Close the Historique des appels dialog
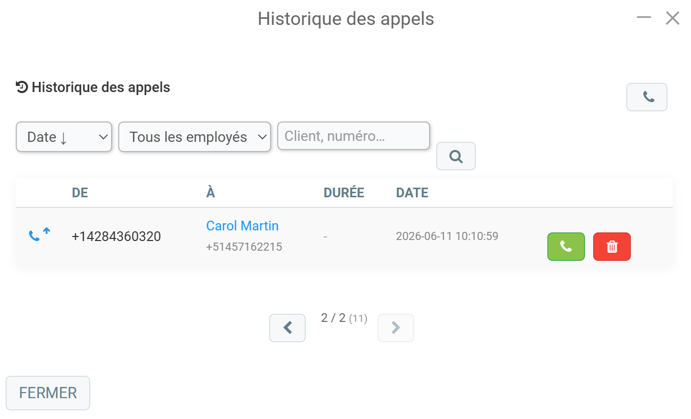Viewport: 691px width, 419px height. pos(673,18)
